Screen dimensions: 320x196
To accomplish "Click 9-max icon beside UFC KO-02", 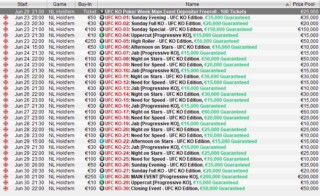I will point(102,24).
